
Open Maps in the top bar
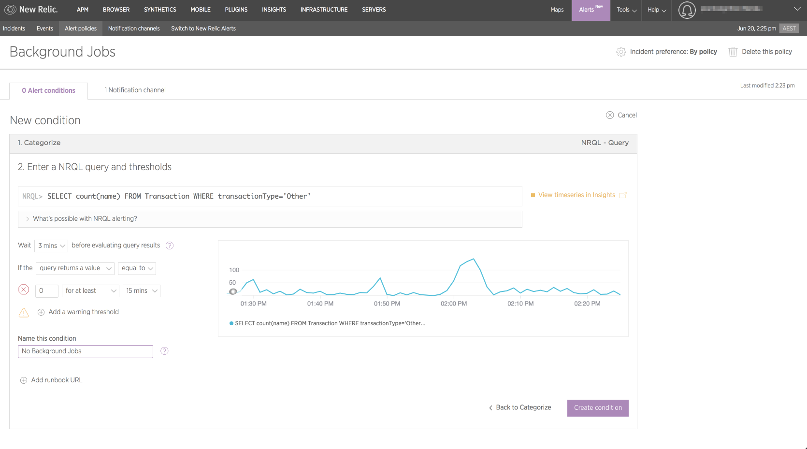pyautogui.click(x=557, y=10)
